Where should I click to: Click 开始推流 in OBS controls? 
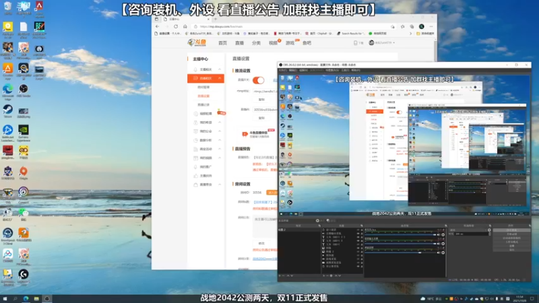[x=511, y=230]
